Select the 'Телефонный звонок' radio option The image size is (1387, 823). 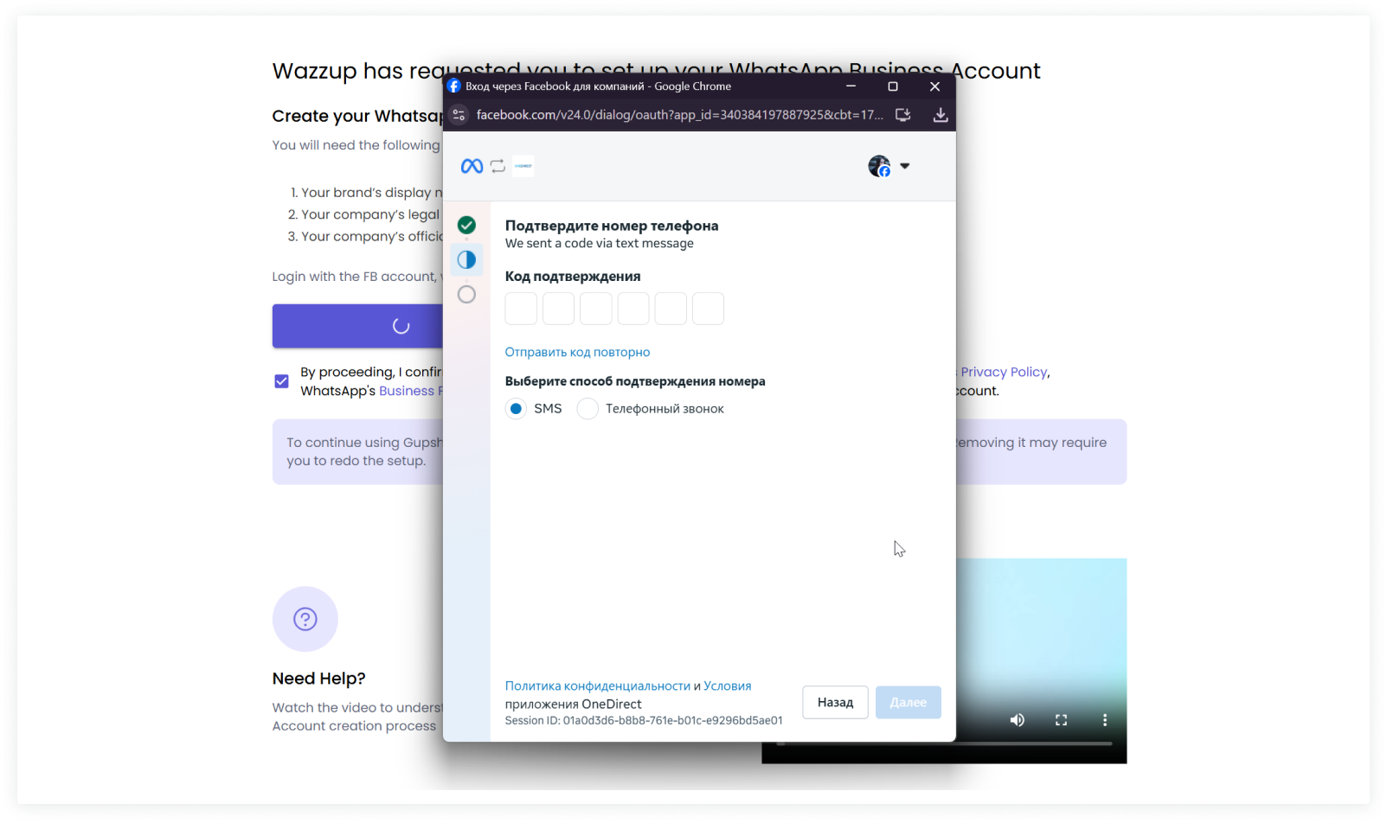[x=588, y=409]
